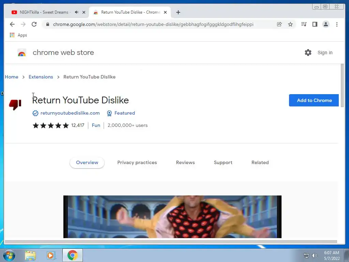This screenshot has height=262, width=349.
Task: Go to Extensions breadcrumb
Action: [41, 77]
